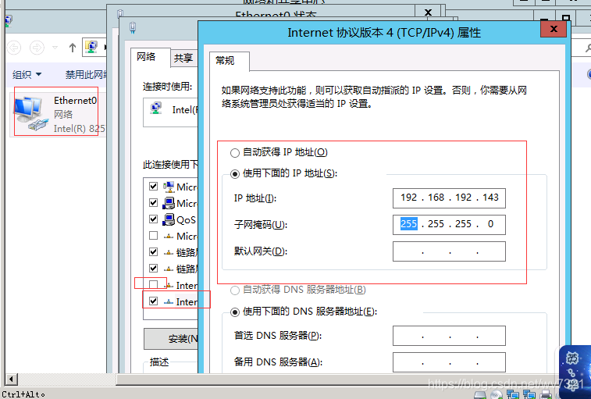The height and width of the screenshot is (399, 591).
Task: Click the 首选 DNS 服务器 input field
Action: click(449, 336)
